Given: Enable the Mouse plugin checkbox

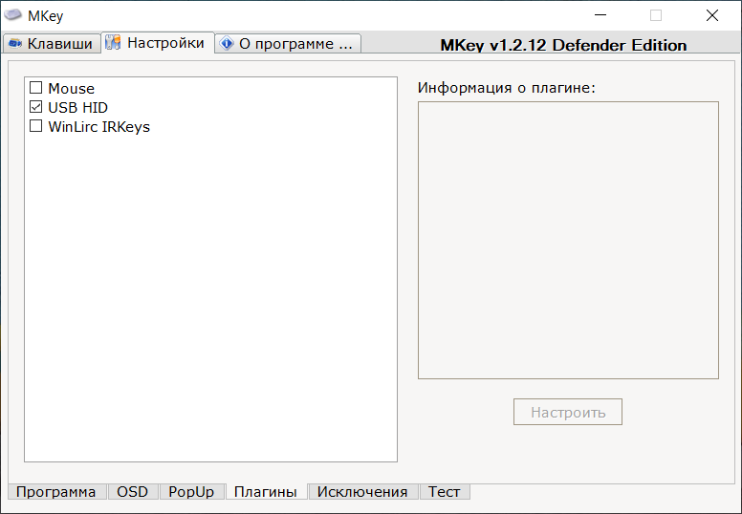Looking at the screenshot, I should (x=36, y=88).
